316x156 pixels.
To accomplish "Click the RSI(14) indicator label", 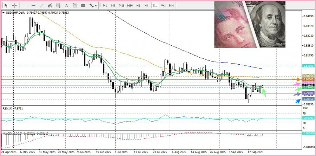I will 7,109.
